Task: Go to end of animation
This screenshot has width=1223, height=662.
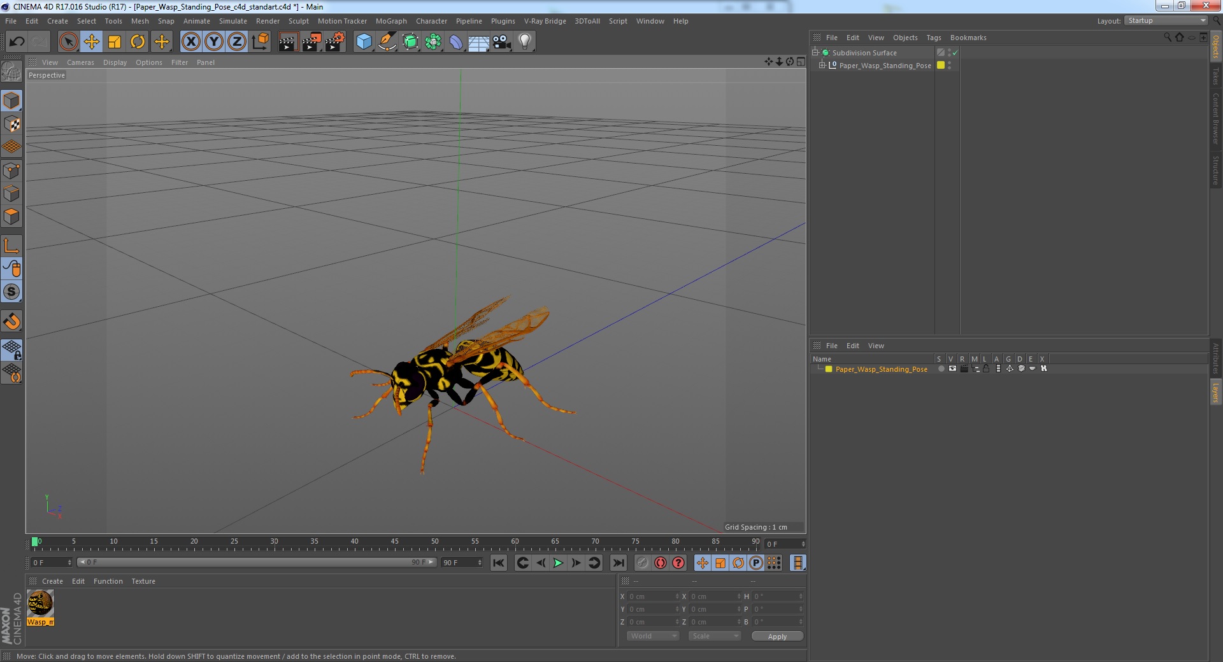Action: pos(618,563)
